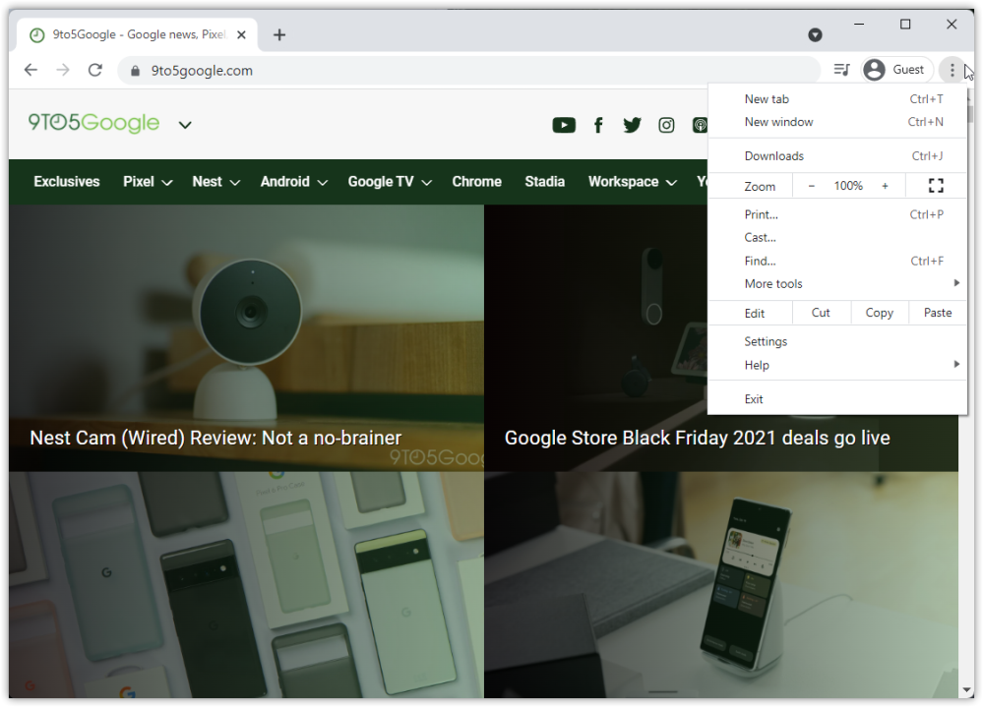Image resolution: width=983 pixels, height=707 pixels.
Task: Visit the Facebook page icon
Action: coord(598,125)
